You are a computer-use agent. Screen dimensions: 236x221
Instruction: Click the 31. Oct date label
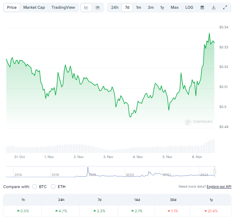pos(20,157)
